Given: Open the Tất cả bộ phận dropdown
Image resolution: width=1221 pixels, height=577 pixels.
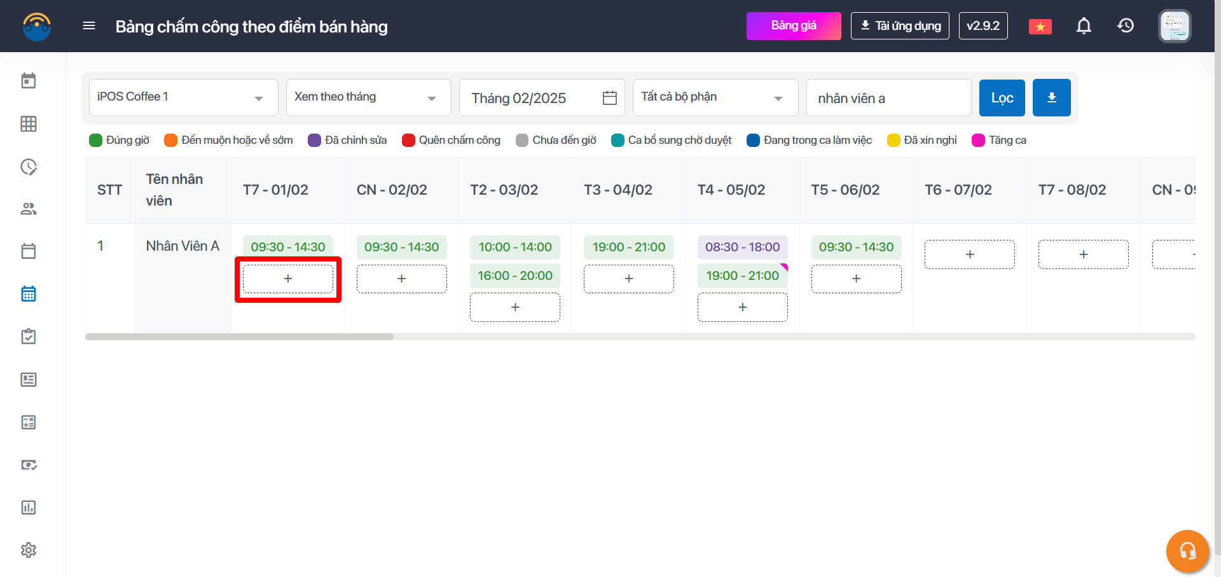Looking at the screenshot, I should [x=715, y=98].
